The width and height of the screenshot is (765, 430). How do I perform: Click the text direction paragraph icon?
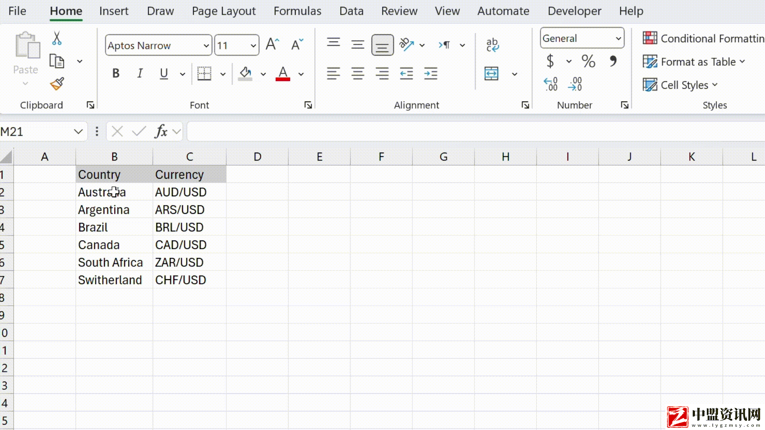[x=444, y=45]
